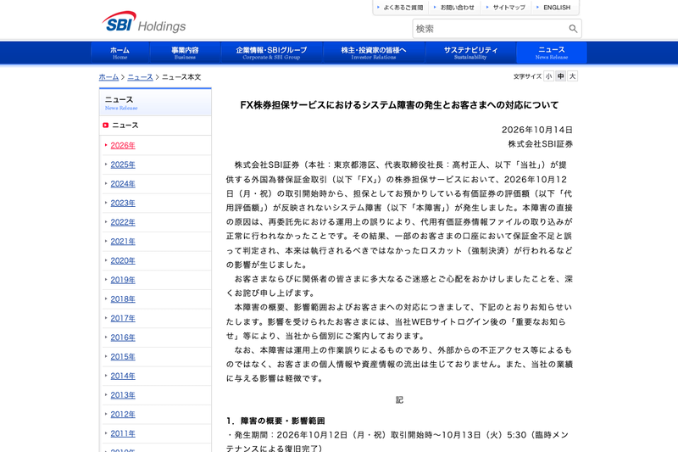Click 株式会社SBI証券 under the date

click(540, 144)
